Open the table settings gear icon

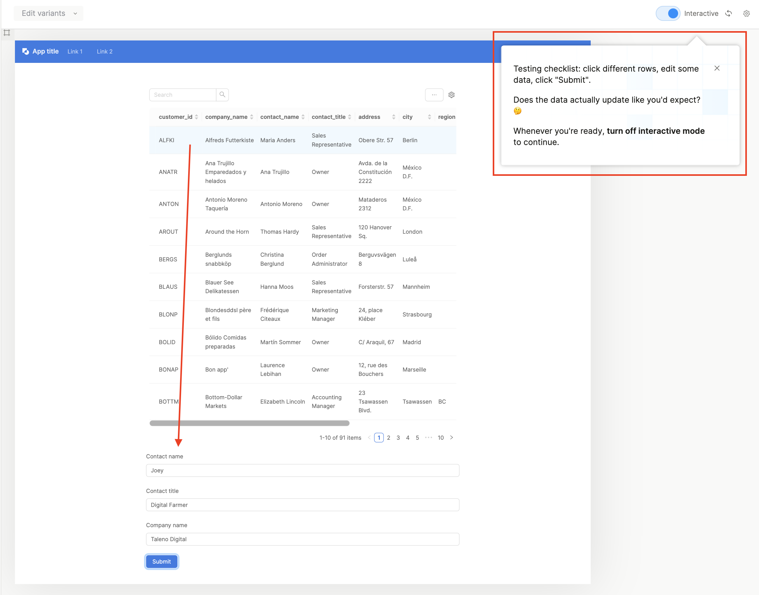[x=451, y=95]
